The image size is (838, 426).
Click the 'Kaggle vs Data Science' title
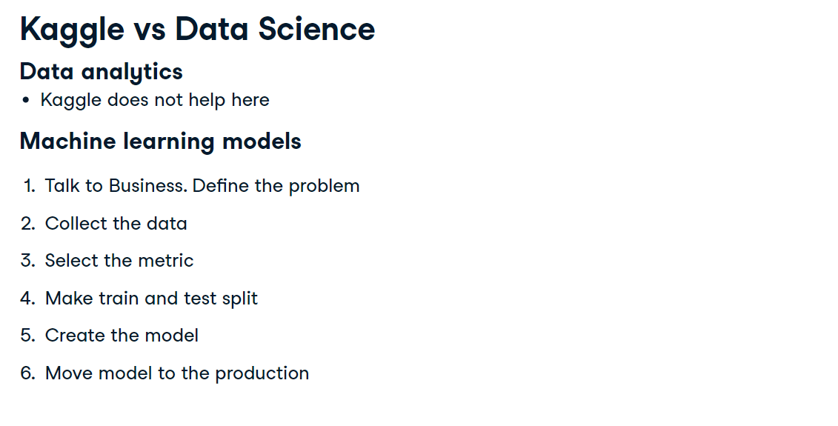tap(197, 30)
